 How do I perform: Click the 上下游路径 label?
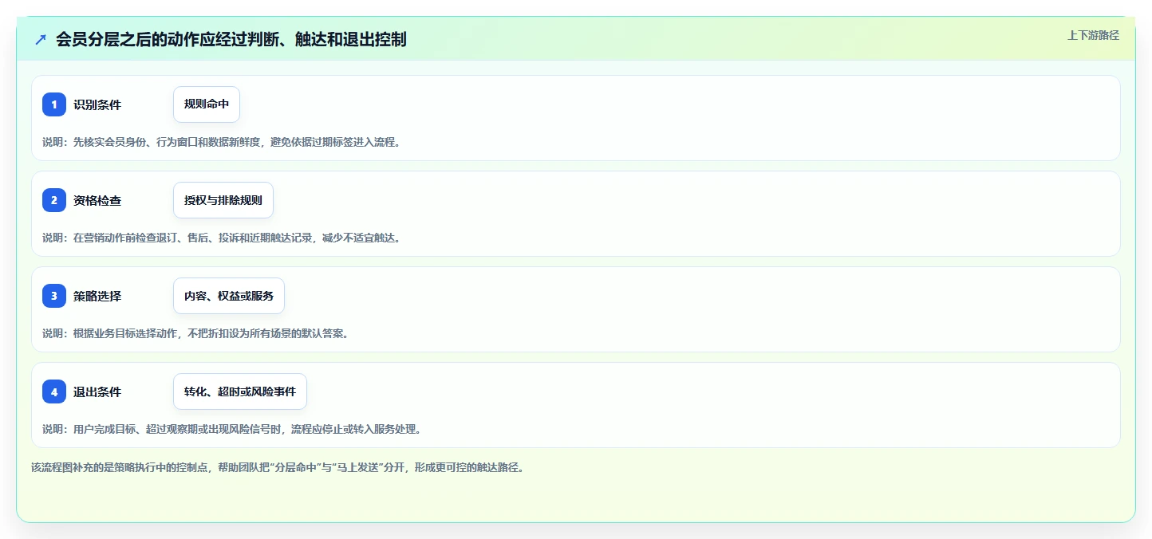1094,35
